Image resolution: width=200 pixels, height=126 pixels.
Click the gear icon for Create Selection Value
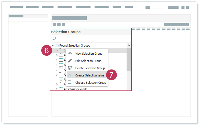click(x=70, y=75)
